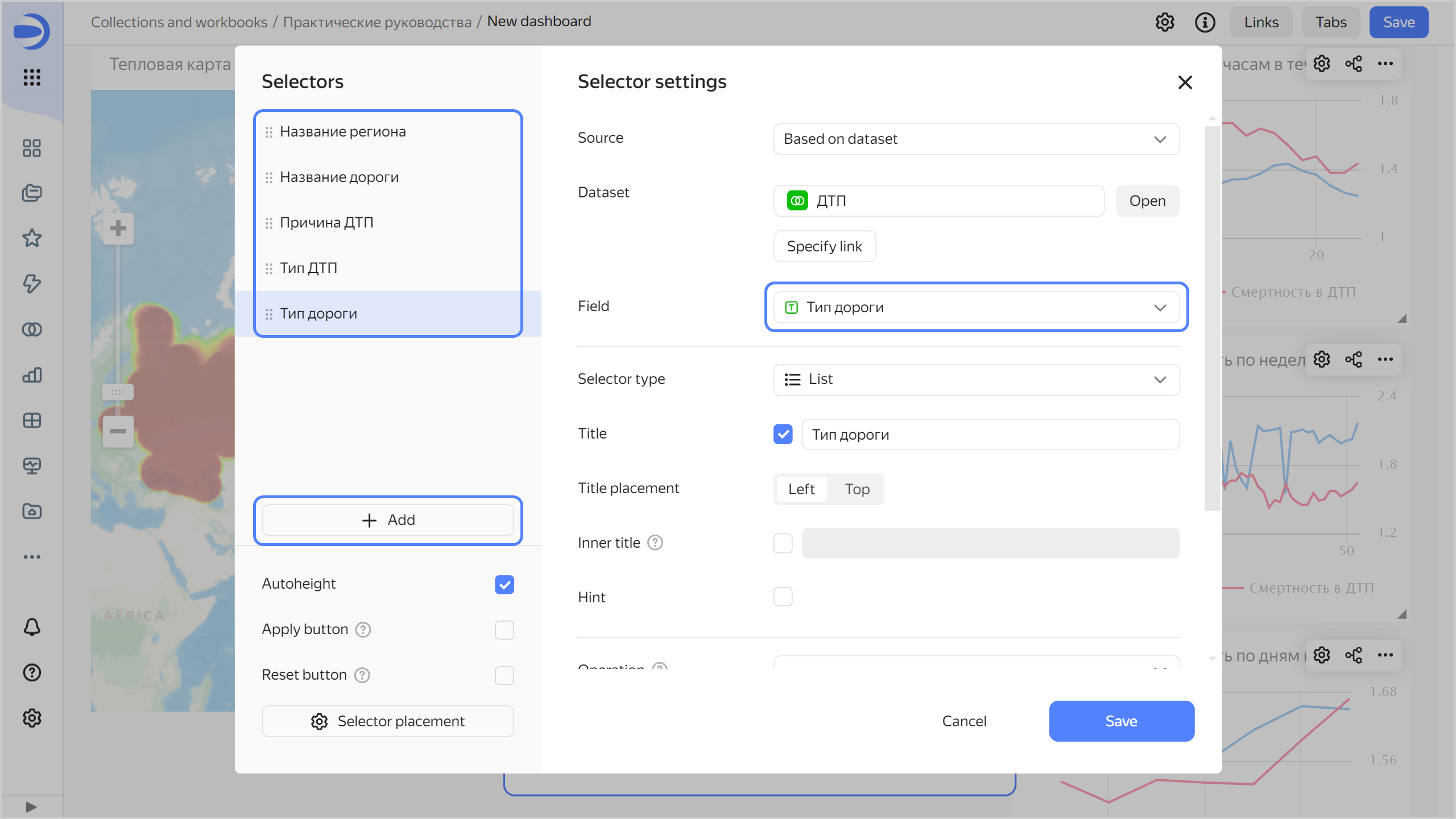Screen dimensions: 1456x819
Task: Expand the Source dropdown
Action: [976, 139]
